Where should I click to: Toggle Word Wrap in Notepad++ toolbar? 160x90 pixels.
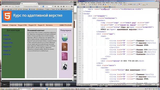(117, 4)
